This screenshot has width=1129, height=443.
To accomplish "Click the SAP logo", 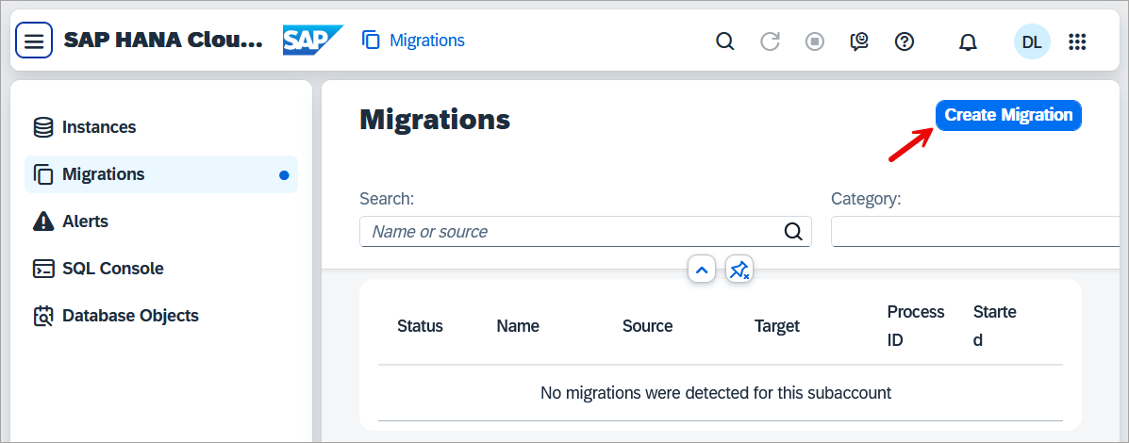I will 312,41.
